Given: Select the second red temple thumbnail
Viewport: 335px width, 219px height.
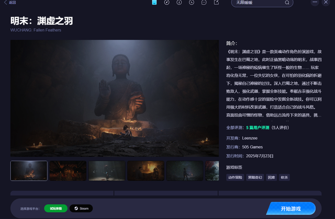Looking at the screenshot, I should tap(68, 171).
